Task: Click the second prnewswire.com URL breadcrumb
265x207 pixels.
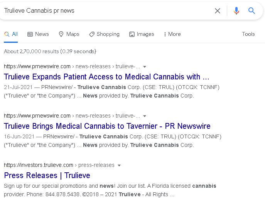Action: (37, 116)
